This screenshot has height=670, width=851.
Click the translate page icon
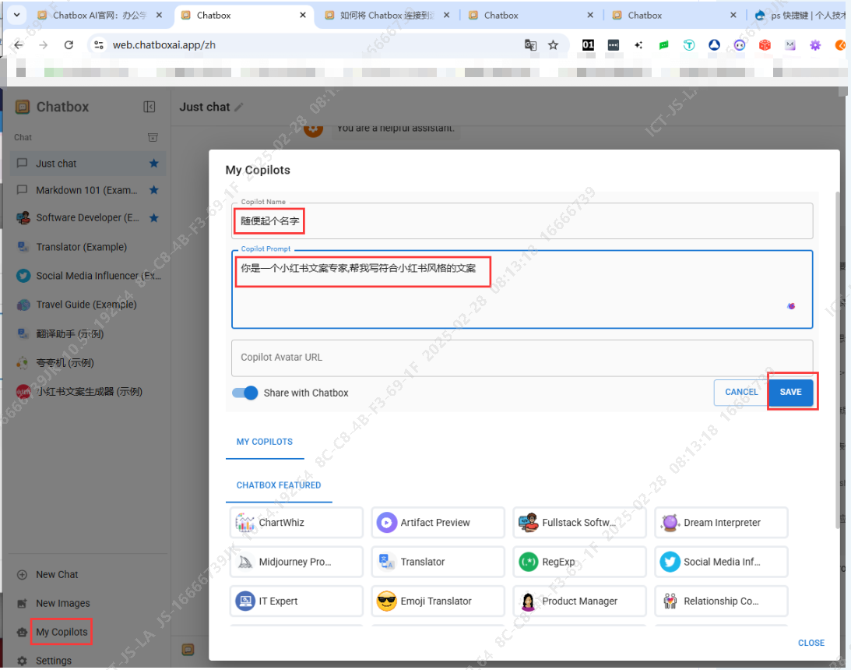coord(530,45)
